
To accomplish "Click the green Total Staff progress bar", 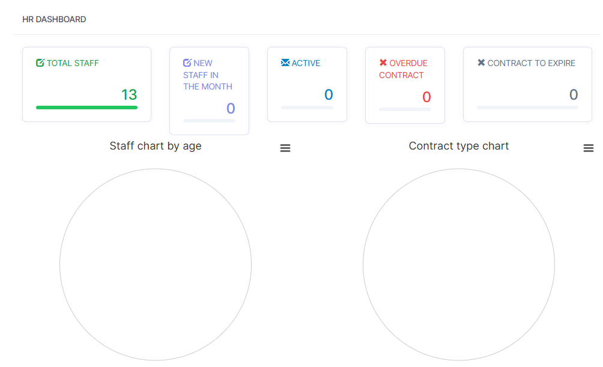I will 86,108.
